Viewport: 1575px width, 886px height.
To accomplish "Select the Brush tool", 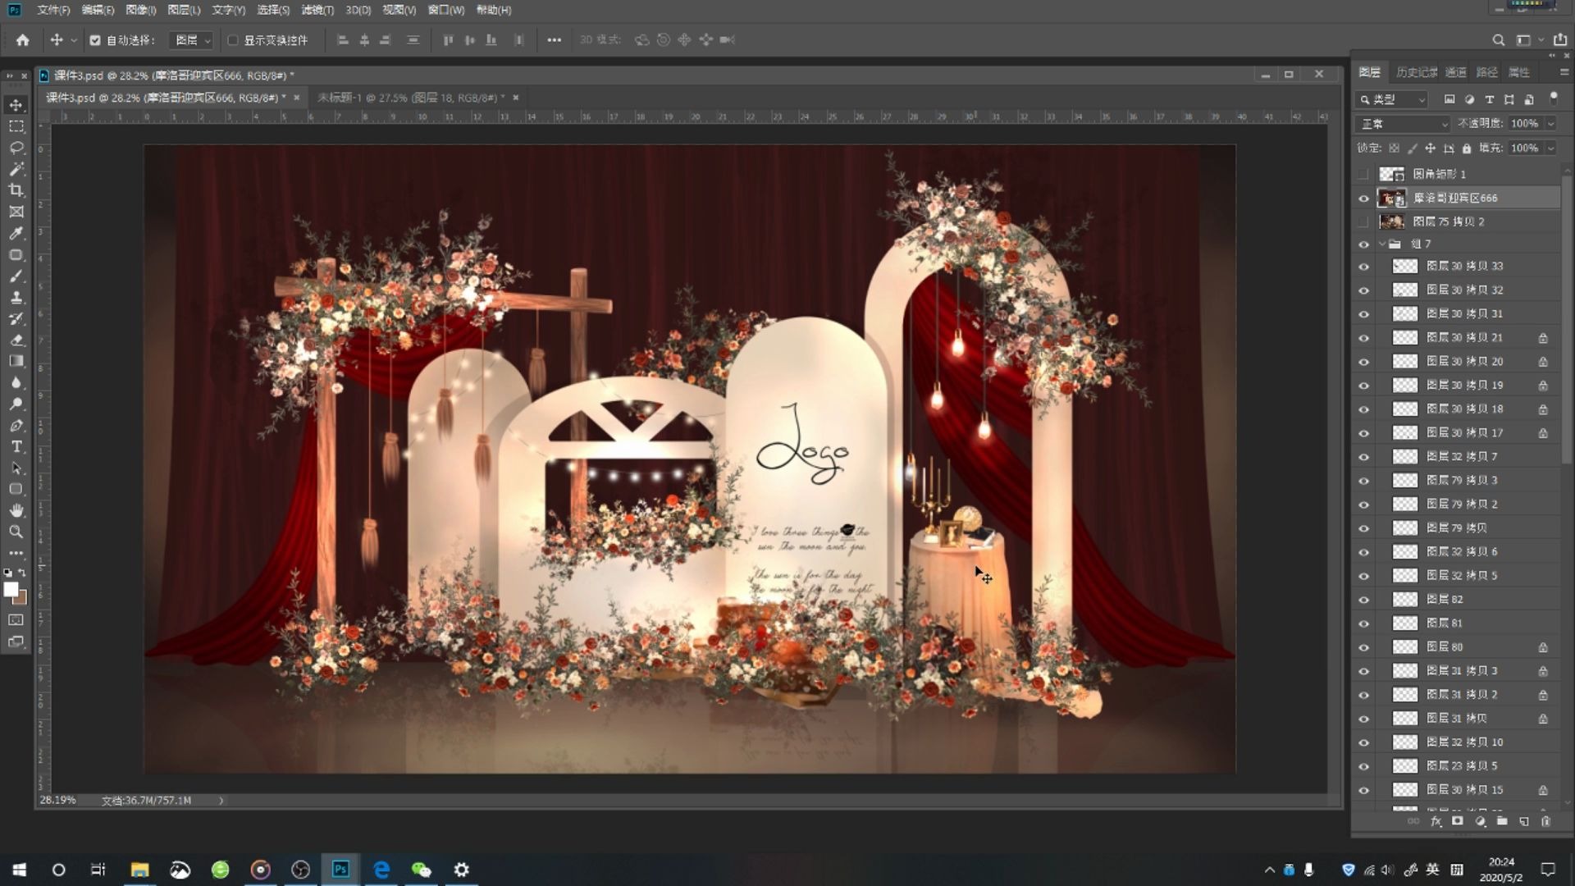I will [16, 276].
